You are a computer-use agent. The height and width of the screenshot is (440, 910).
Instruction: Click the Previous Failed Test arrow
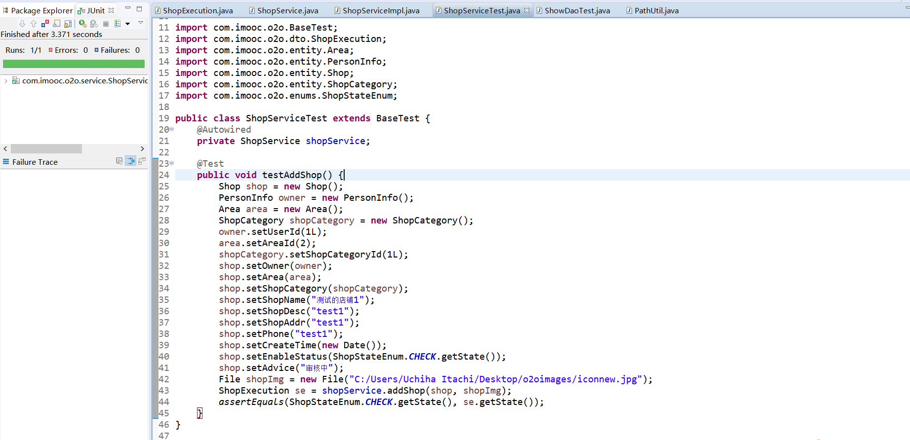(34, 24)
